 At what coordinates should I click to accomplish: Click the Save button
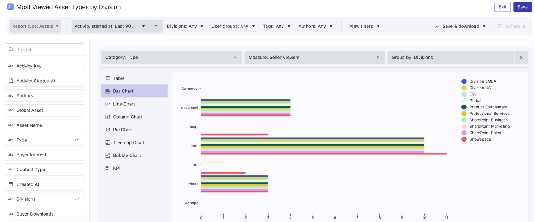[522, 7]
